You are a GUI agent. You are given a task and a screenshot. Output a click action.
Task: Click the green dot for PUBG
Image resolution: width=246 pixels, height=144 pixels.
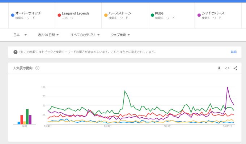[152, 15]
